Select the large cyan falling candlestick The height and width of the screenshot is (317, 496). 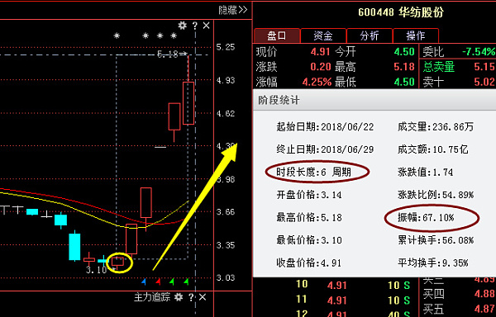click(74, 247)
